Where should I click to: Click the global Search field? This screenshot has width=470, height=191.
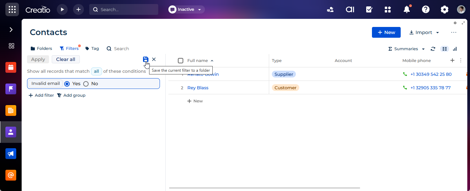[x=124, y=9]
